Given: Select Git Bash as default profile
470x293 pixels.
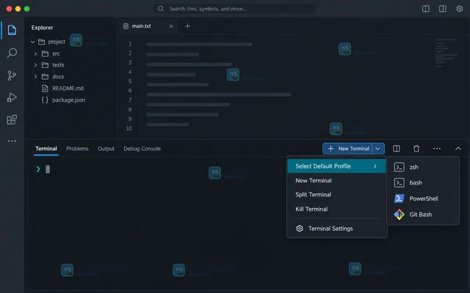Looking at the screenshot, I should point(423,215).
